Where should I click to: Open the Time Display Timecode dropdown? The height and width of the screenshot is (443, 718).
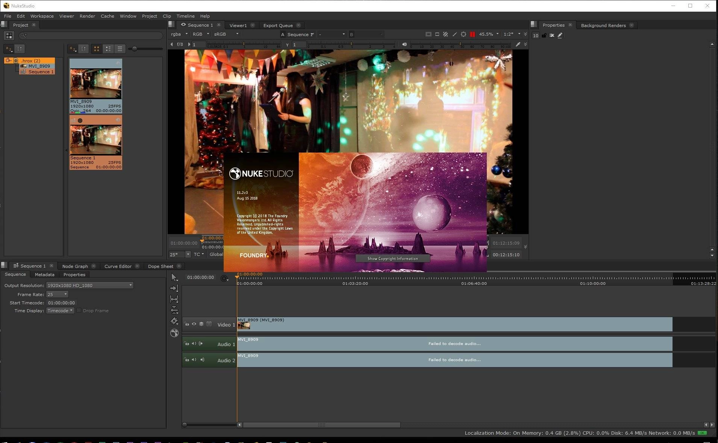pos(60,310)
